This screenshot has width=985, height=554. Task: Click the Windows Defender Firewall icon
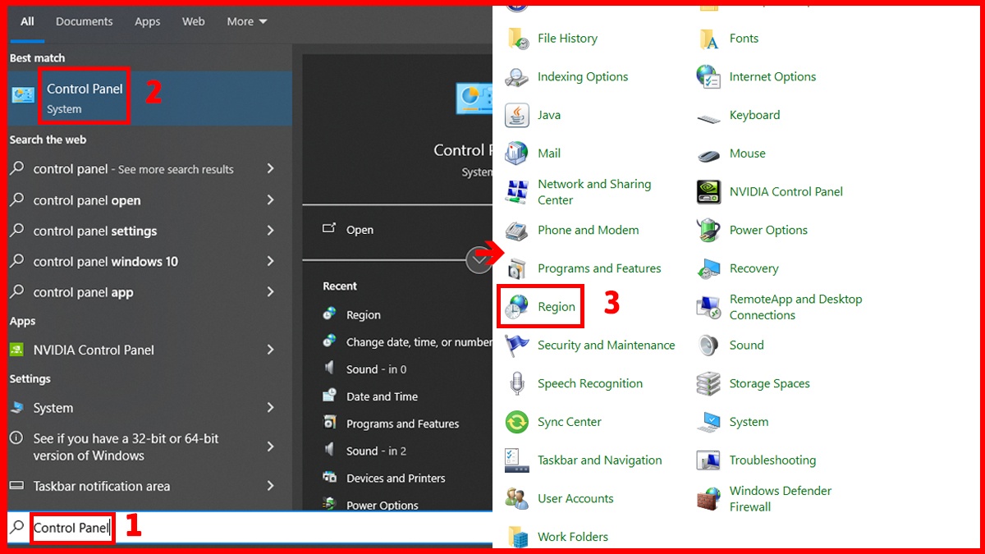click(x=708, y=499)
